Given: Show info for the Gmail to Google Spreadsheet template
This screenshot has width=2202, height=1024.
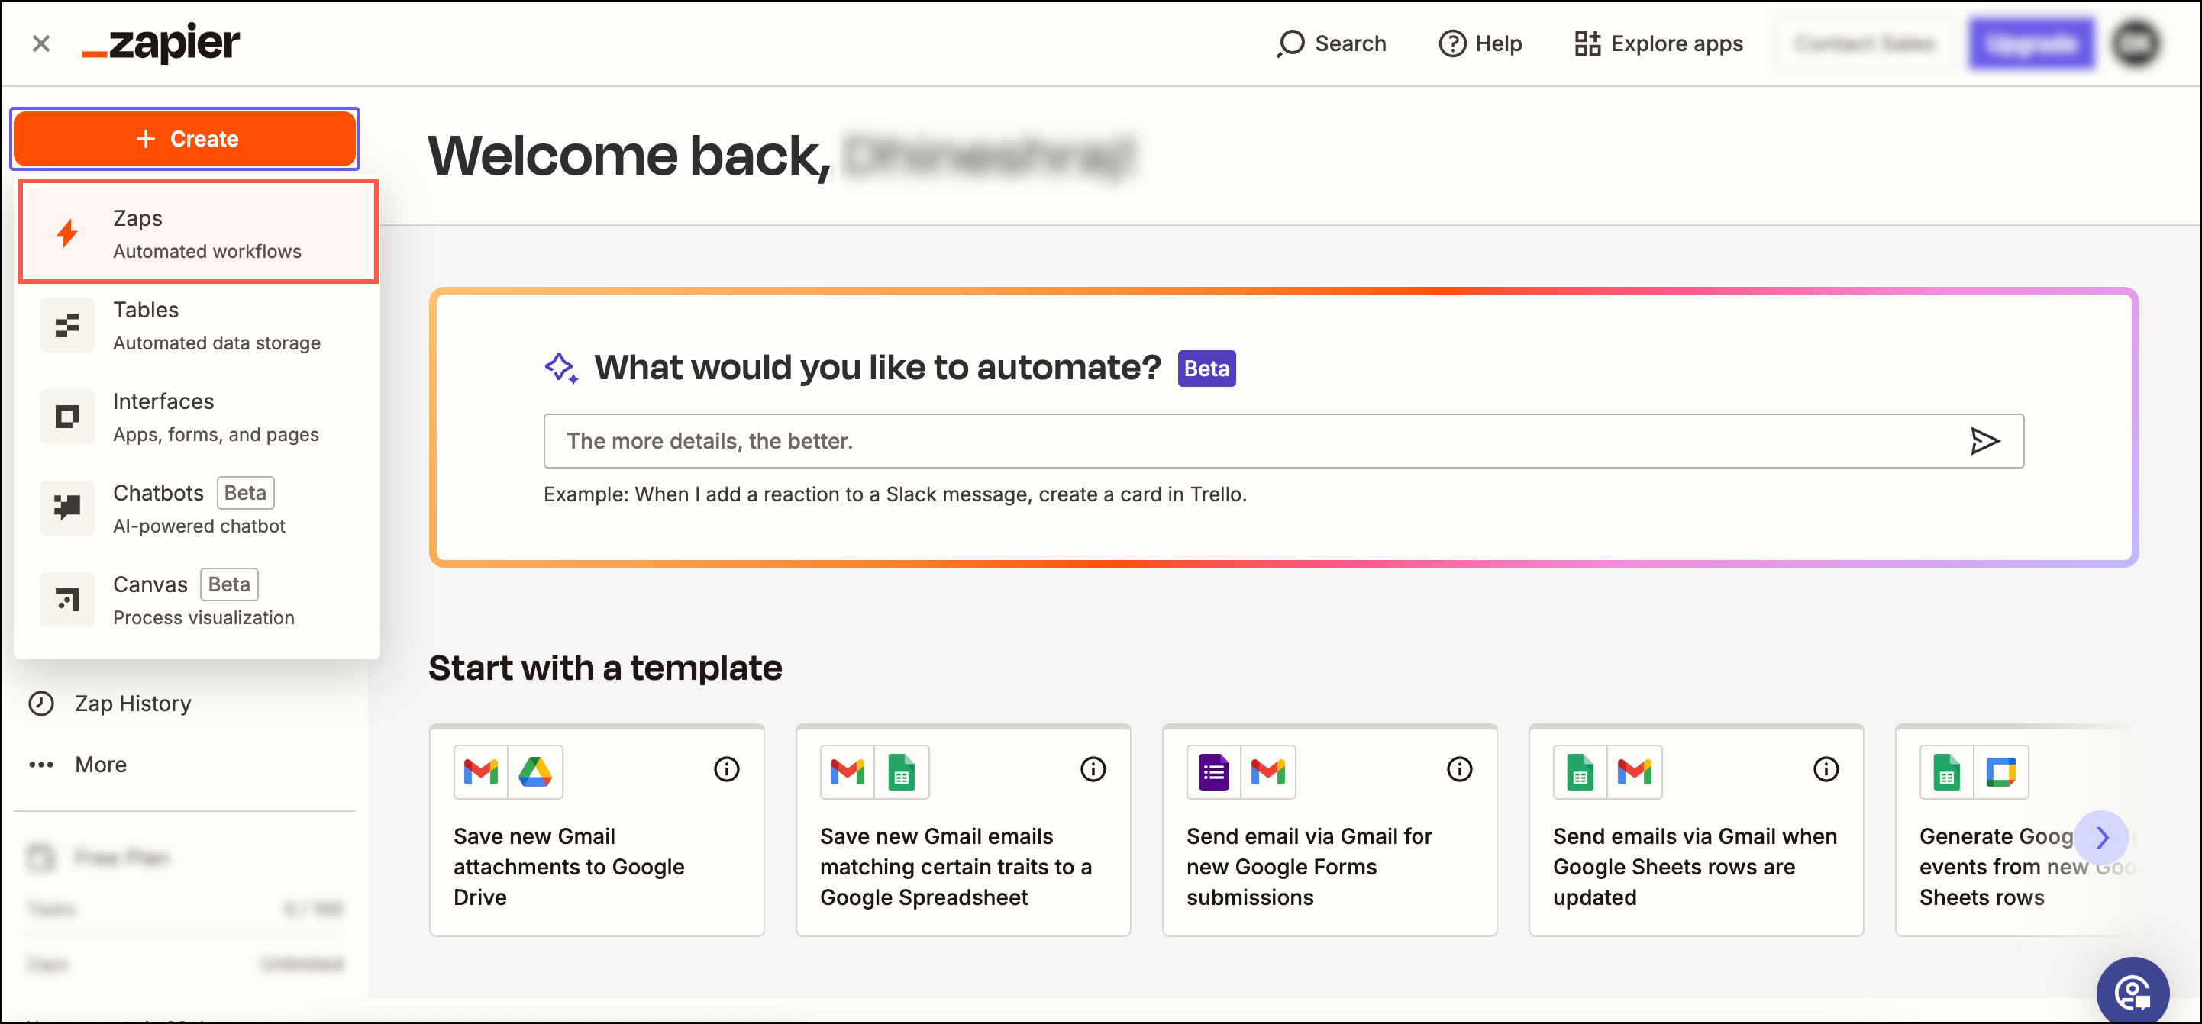Looking at the screenshot, I should click(1093, 769).
